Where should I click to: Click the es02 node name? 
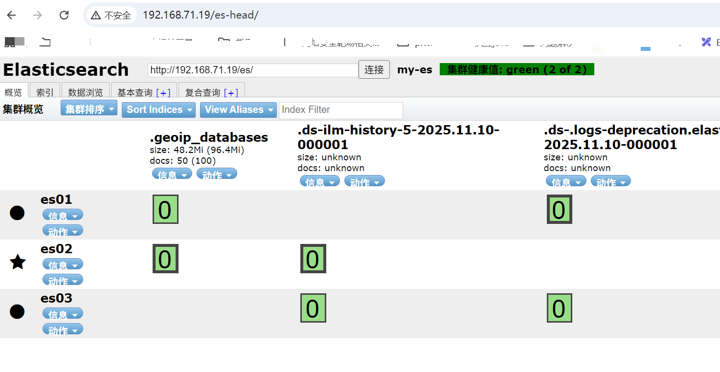56,249
